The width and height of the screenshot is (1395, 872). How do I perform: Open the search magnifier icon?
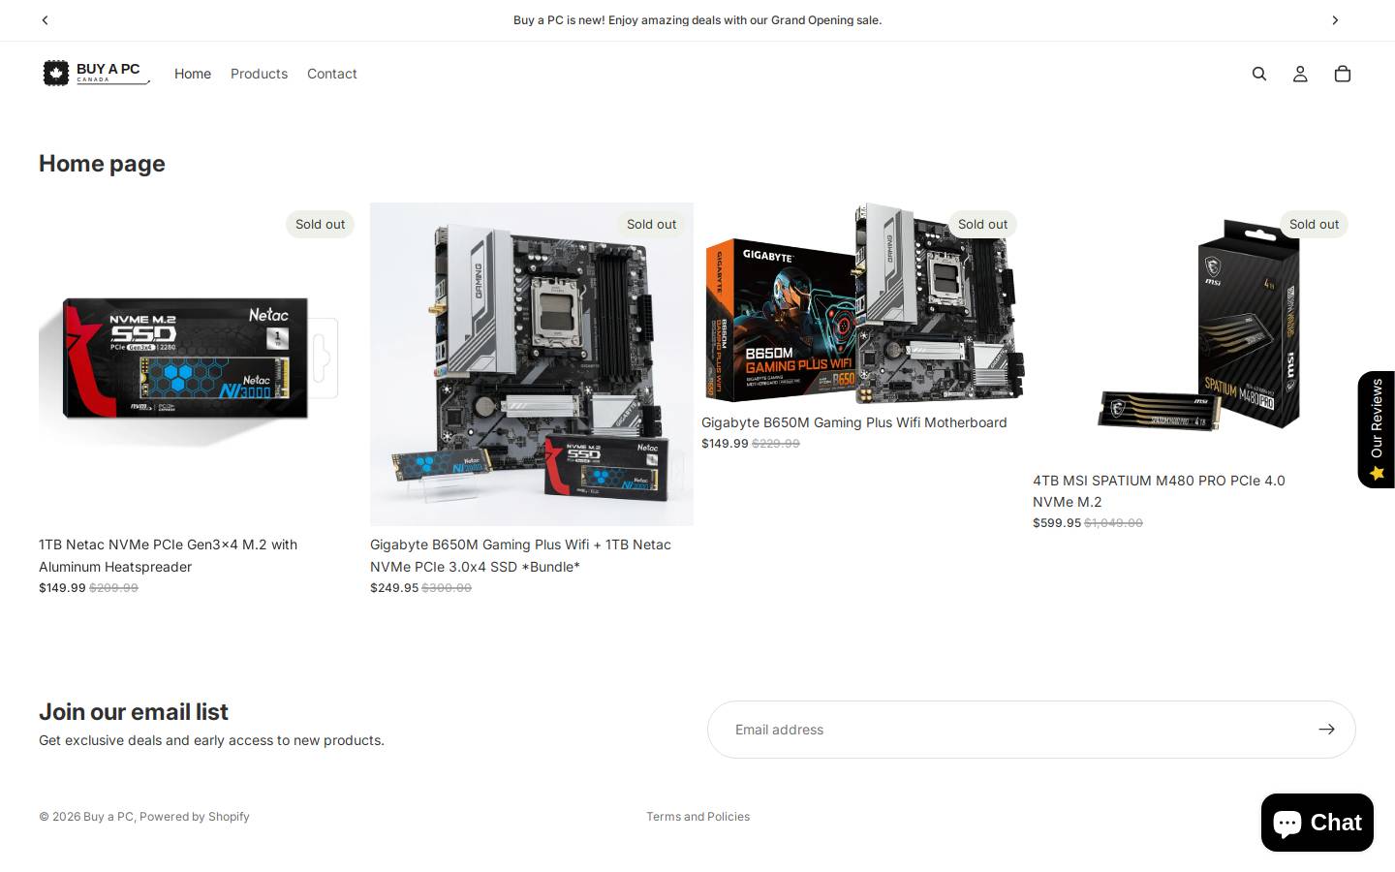(x=1259, y=74)
